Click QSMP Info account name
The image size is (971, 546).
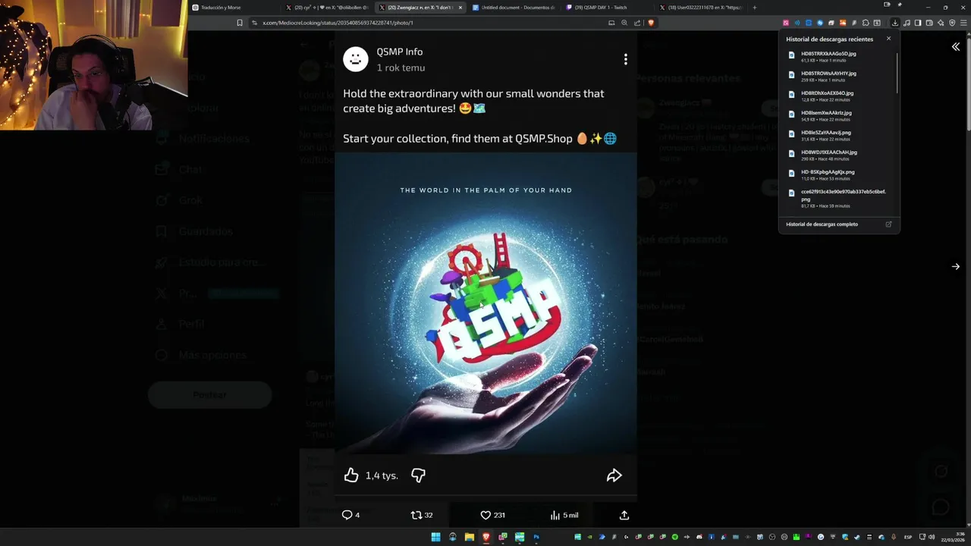click(x=400, y=52)
